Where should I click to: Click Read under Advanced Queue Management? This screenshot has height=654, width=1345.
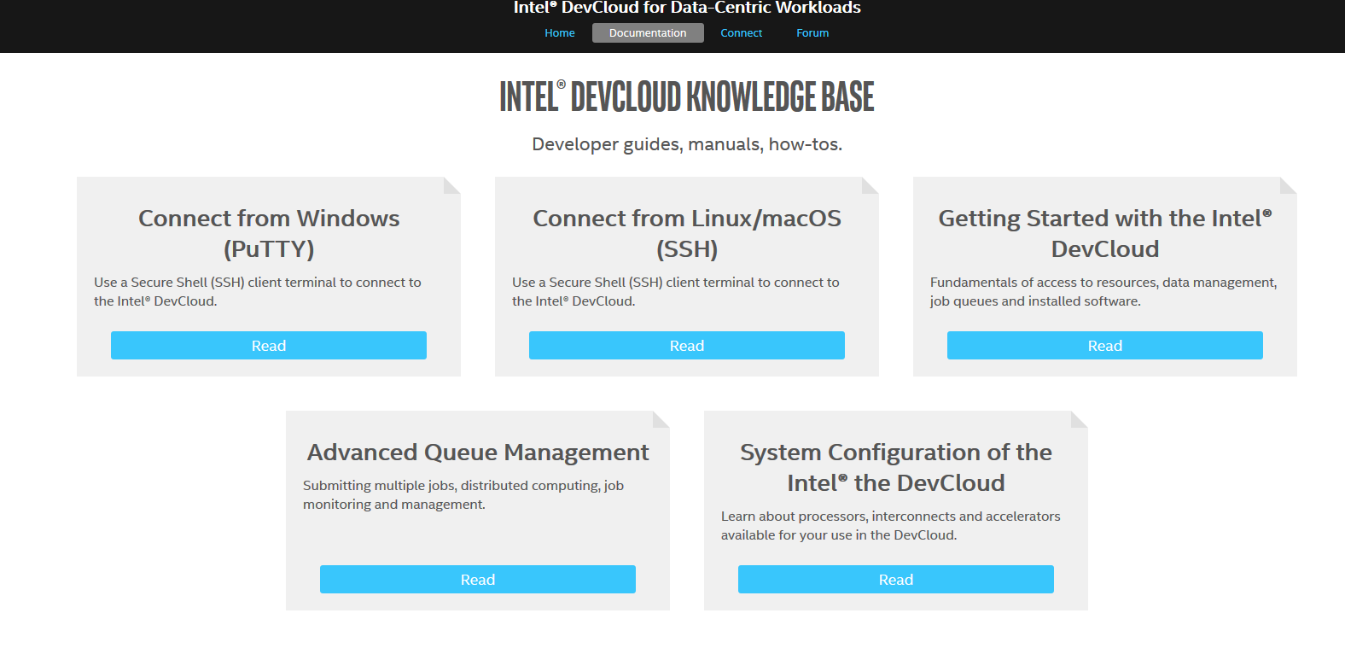pos(478,580)
